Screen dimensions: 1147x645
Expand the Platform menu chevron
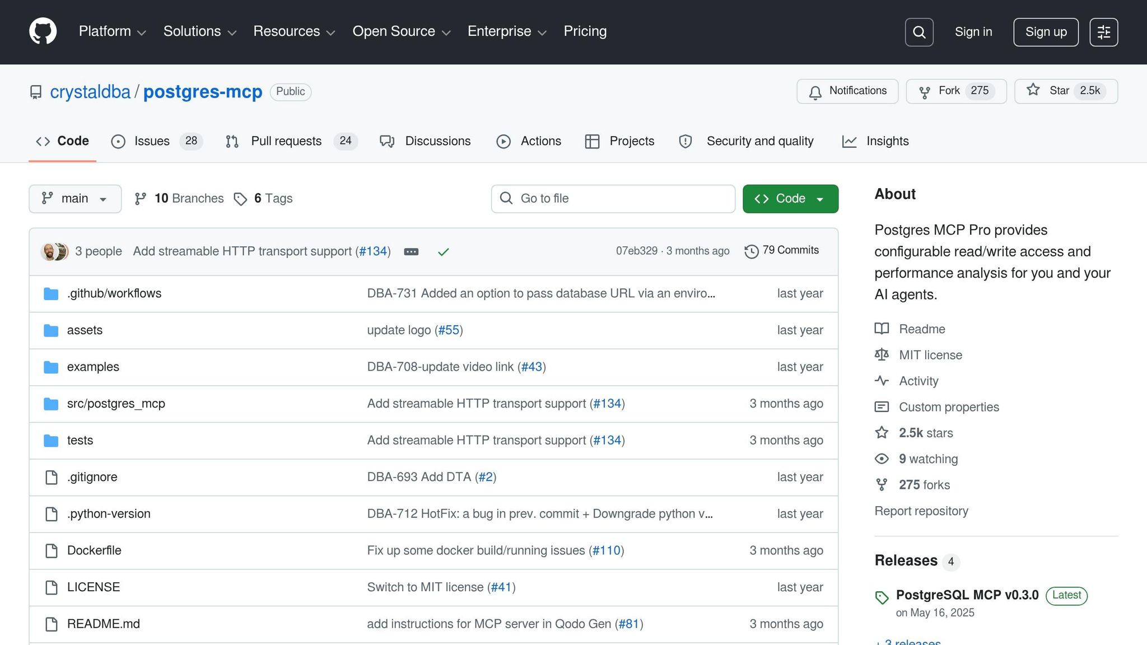click(x=142, y=32)
